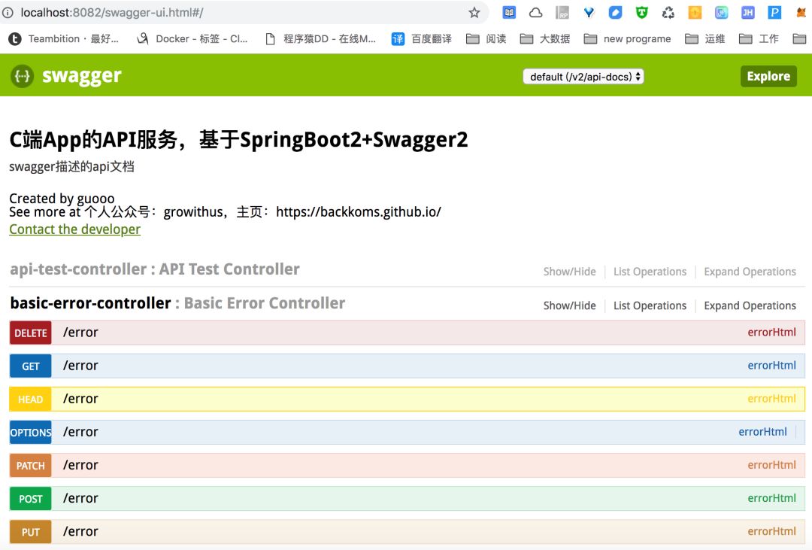Open the new programe bookmarks folder

pyautogui.click(x=627, y=39)
